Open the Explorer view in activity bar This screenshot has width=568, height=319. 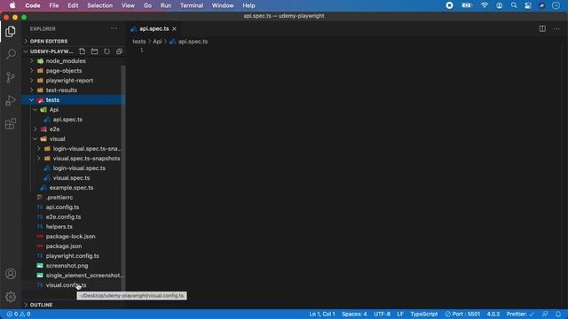11,32
